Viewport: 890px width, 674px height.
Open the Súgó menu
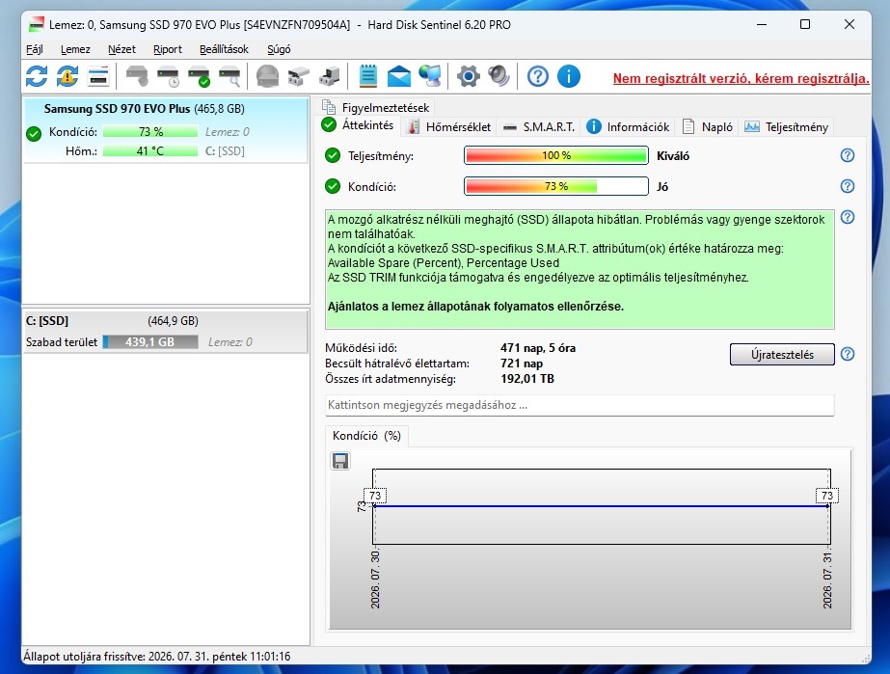point(279,49)
